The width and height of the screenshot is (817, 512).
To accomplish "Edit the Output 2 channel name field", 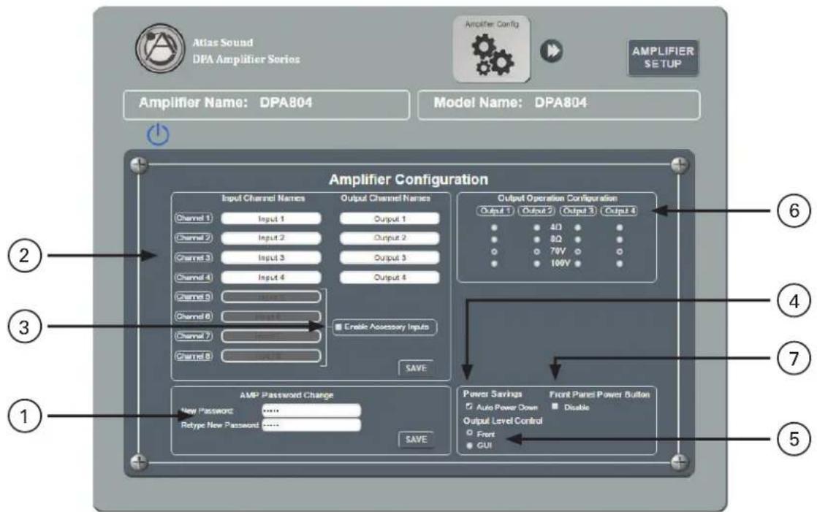I will 389,238.
